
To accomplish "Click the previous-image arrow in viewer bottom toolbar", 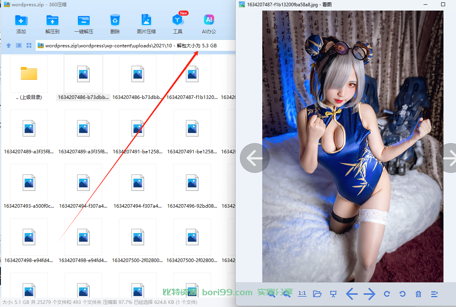I will 351,294.
